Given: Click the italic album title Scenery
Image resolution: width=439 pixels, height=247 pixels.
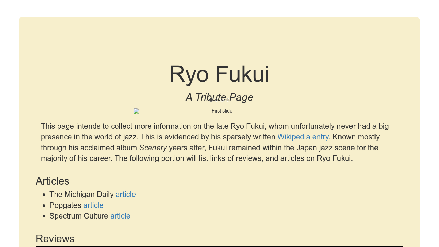Looking at the screenshot, I should pos(153,148).
